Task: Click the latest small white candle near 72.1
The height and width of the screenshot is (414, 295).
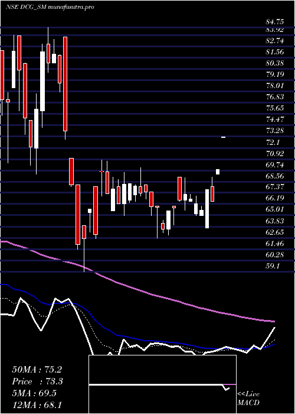Action: click(x=224, y=137)
